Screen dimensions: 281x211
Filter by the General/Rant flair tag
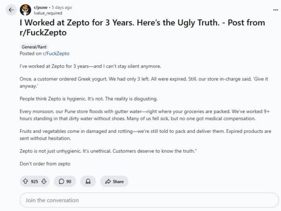point(34,46)
